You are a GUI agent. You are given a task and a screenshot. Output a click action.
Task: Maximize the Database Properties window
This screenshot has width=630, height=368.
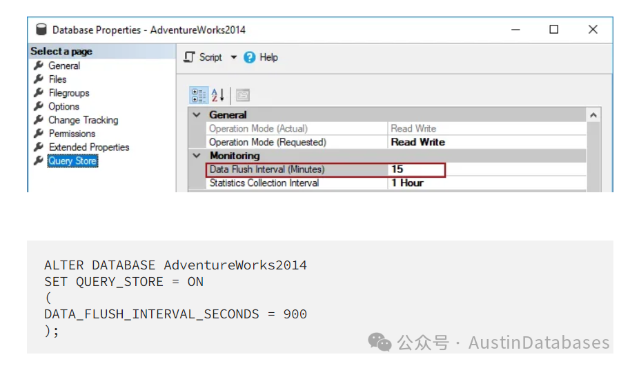click(553, 30)
